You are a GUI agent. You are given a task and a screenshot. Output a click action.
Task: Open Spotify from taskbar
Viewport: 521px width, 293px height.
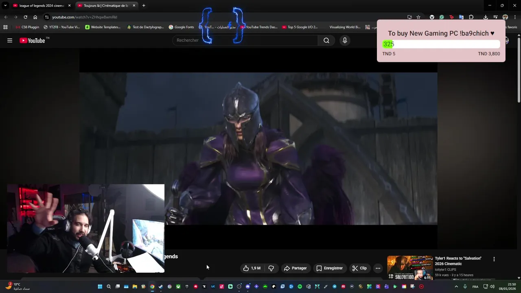(x=300, y=286)
